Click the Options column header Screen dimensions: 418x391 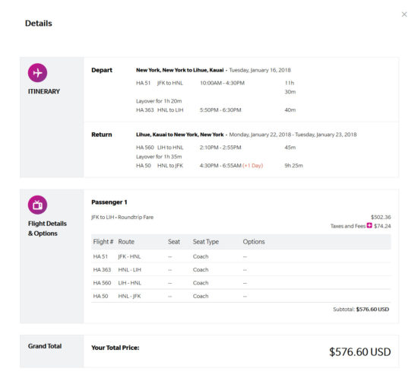point(254,242)
